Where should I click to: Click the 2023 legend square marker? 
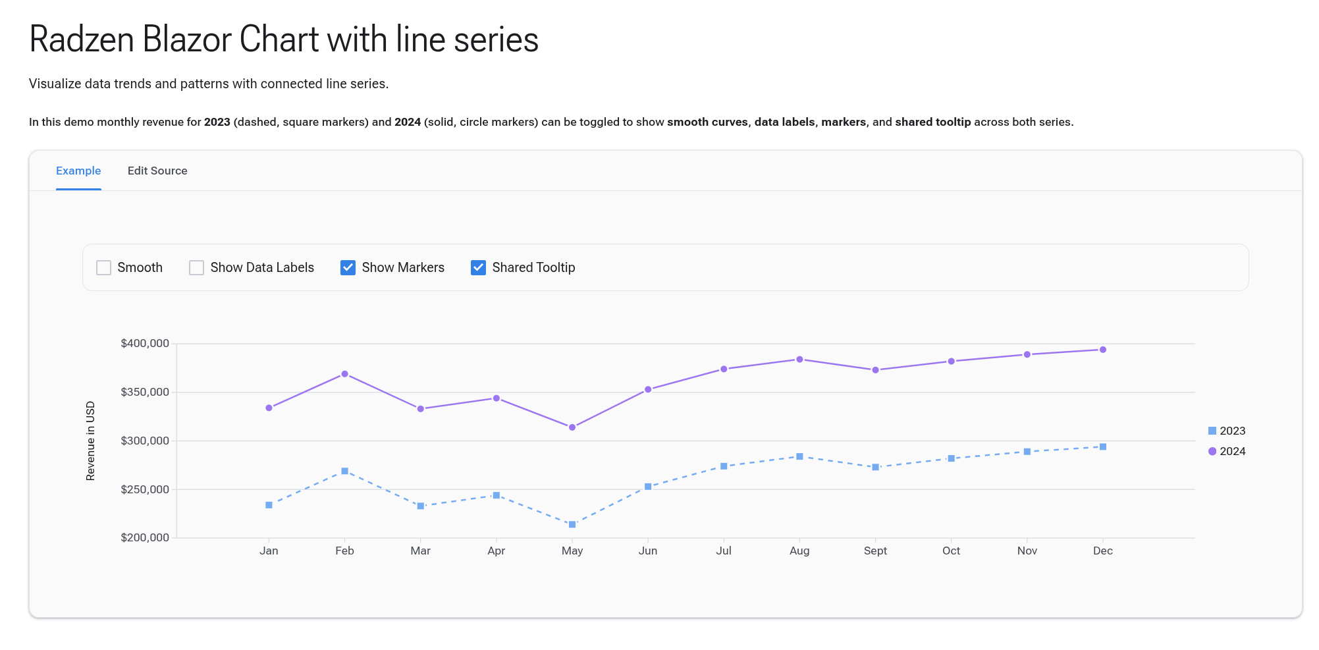(x=1212, y=431)
